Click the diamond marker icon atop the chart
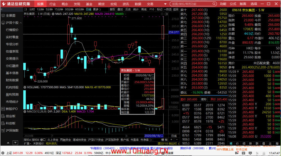Viewport: 281px width, 156px height. [162, 14]
